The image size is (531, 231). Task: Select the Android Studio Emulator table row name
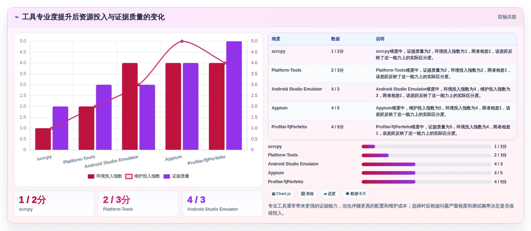297,89
